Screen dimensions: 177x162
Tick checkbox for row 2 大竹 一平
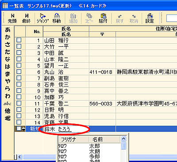[x=19, y=46]
